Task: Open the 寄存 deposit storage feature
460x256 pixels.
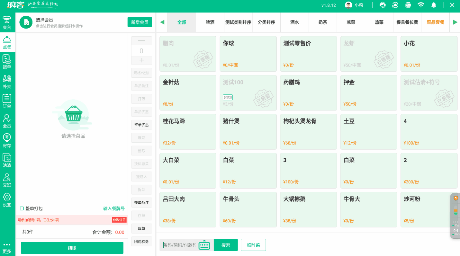Action: (x=7, y=140)
